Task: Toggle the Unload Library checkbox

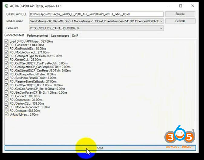Action: pyautogui.click(x=7, y=115)
